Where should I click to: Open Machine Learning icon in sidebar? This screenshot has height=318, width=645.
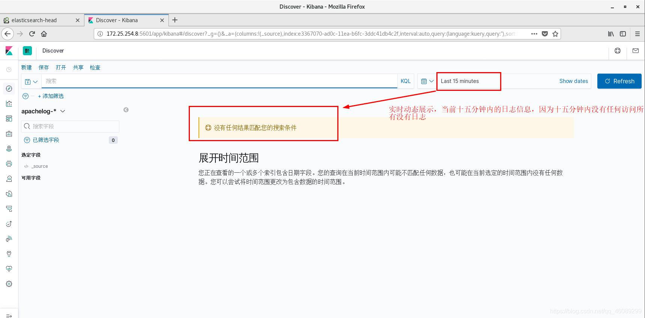[x=9, y=164]
